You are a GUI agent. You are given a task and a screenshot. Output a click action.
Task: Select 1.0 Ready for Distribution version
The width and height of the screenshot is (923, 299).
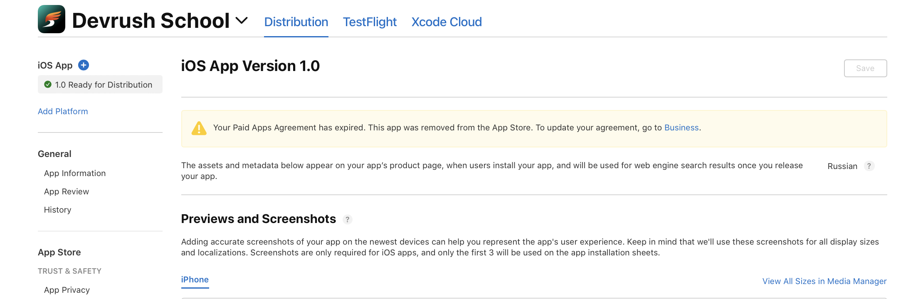point(100,84)
